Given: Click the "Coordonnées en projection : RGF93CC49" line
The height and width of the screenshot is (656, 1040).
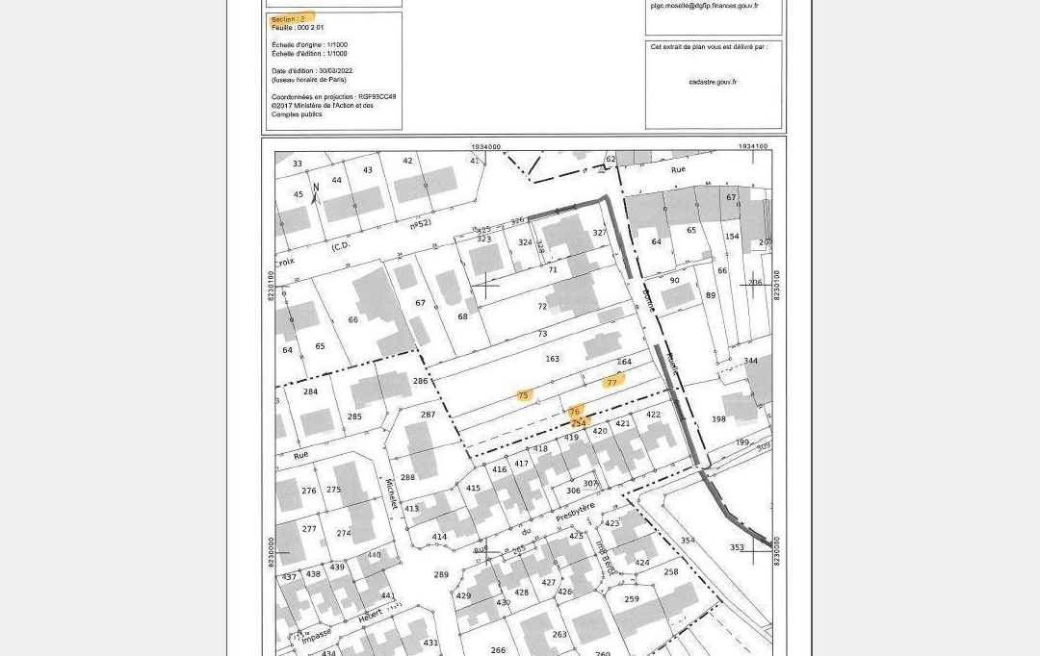Looking at the screenshot, I should [333, 97].
